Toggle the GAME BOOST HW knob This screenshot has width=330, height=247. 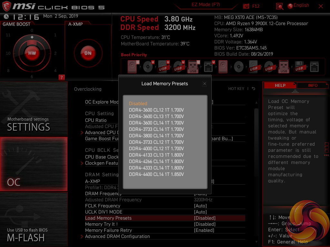pyautogui.click(x=32, y=53)
